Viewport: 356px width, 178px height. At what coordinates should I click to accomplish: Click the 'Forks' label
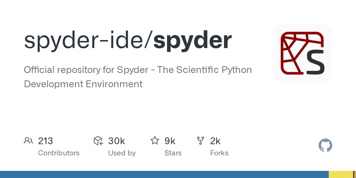219,153
